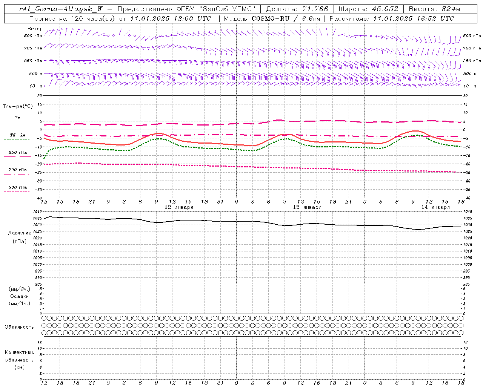
Task: Click the Тем-ра(°C) panel label
Action: click(18, 106)
